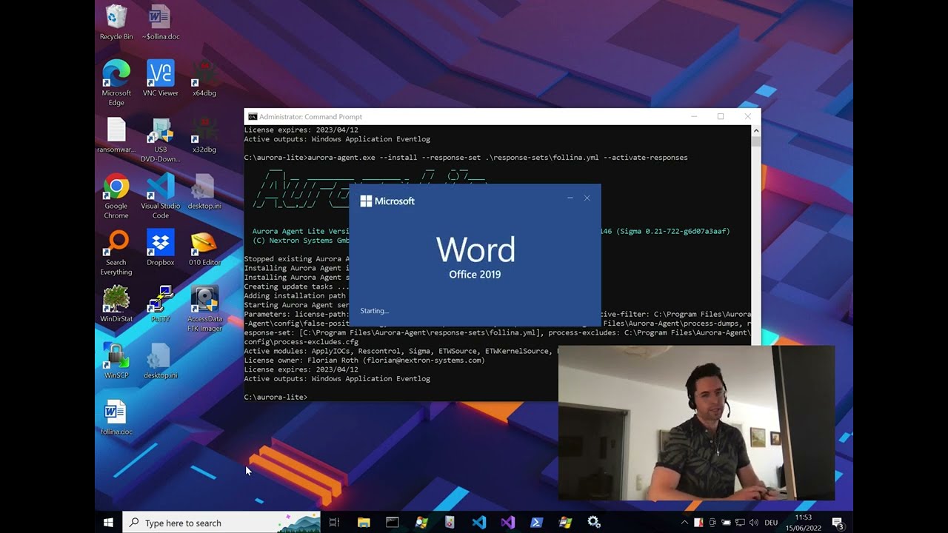Show hidden system tray icons
Viewport: 948px width, 533px height.
point(683,523)
